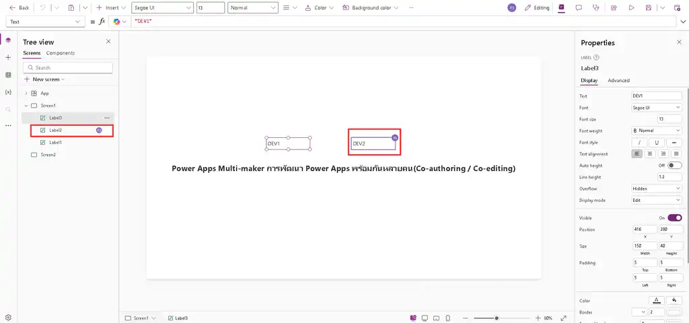Select Screen2 in tree view
The image size is (689, 323).
tap(68, 155)
